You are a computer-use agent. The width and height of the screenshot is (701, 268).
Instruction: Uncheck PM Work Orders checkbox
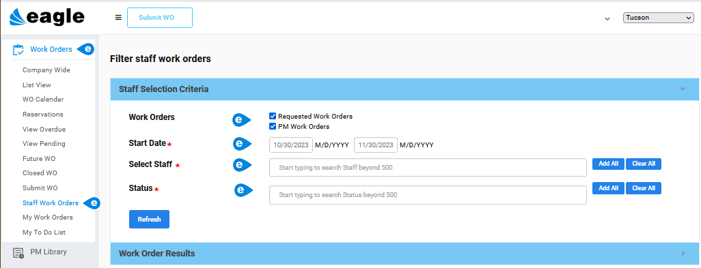pos(273,126)
